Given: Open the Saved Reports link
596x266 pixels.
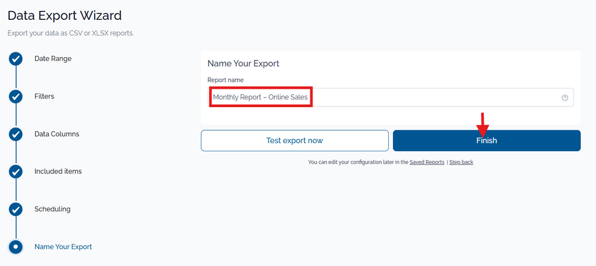Looking at the screenshot, I should pyautogui.click(x=427, y=162).
